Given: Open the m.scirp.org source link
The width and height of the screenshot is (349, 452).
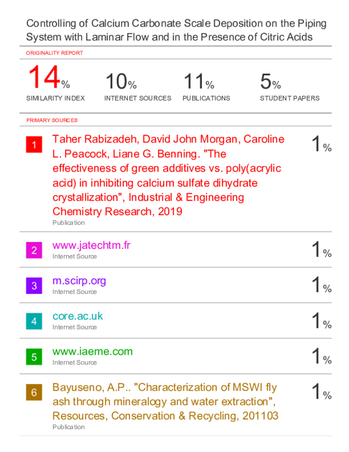Looking at the screenshot, I should 79,281.
